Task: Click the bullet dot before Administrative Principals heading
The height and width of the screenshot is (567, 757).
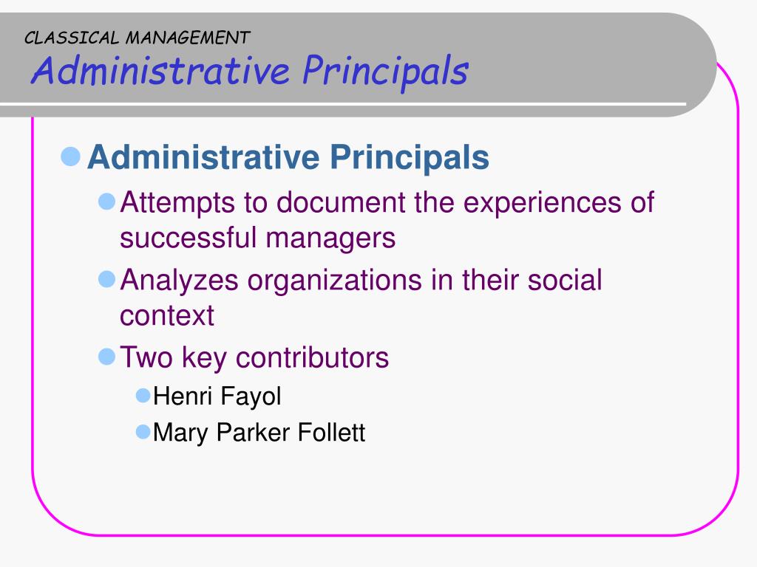Action: coord(70,157)
